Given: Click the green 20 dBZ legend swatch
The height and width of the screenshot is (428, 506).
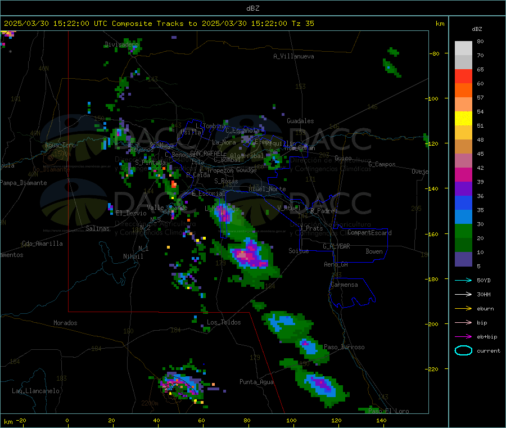Looking at the screenshot, I should [463, 231].
